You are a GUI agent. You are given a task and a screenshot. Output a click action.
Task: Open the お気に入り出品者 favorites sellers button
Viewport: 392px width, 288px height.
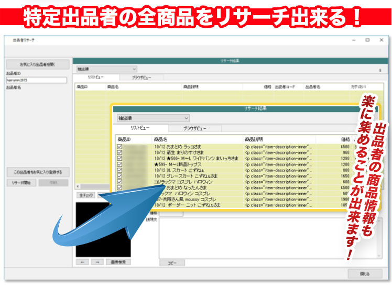point(37,65)
